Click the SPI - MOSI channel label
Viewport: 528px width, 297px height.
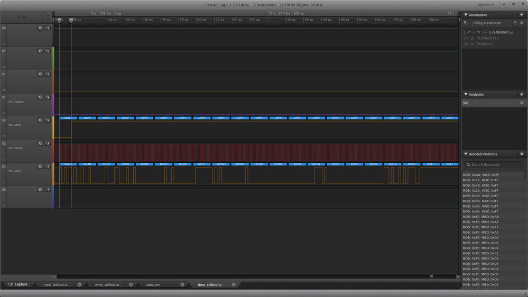(14, 125)
